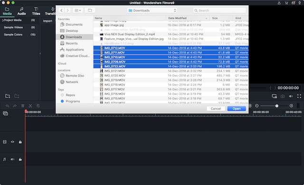Click the Cancel button
The image size is (304, 185).
point(216,108)
